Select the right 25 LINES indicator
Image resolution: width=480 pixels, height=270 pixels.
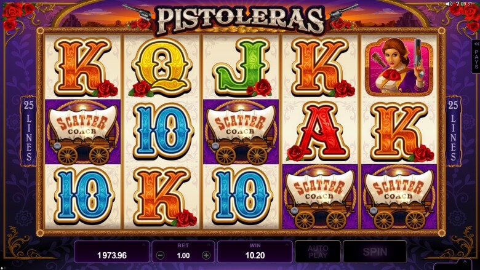(x=454, y=131)
